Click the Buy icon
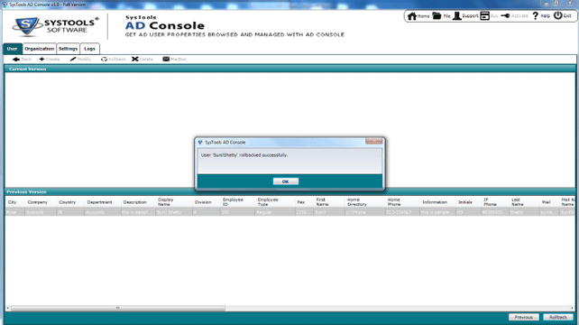The height and width of the screenshot is (325, 579). 485,16
